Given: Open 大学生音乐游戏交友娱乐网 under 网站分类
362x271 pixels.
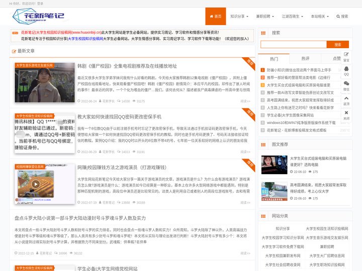Looking at the screenshot, I should point(327,237).
